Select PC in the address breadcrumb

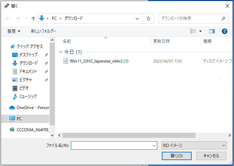pos(54,18)
